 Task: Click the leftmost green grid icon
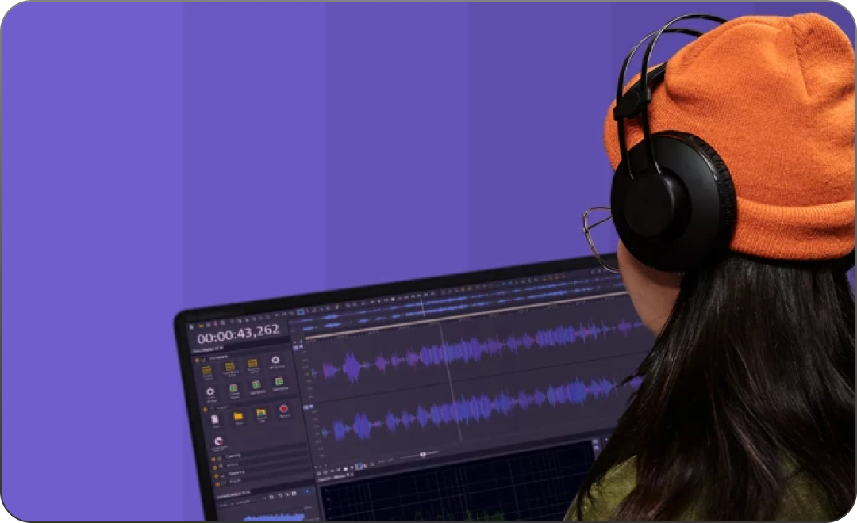point(233,388)
